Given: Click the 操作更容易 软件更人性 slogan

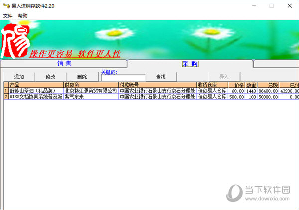Looking at the screenshot, I should 75,54.
